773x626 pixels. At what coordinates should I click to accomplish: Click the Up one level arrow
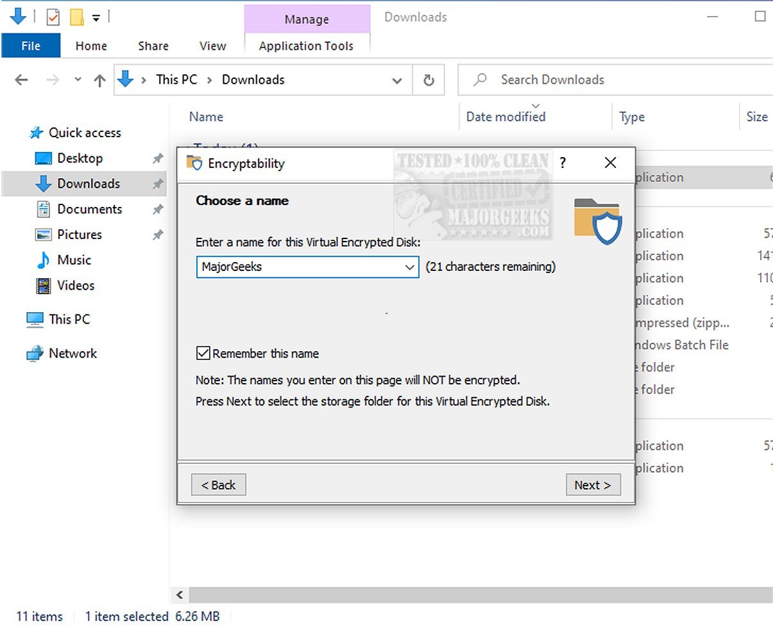99,80
